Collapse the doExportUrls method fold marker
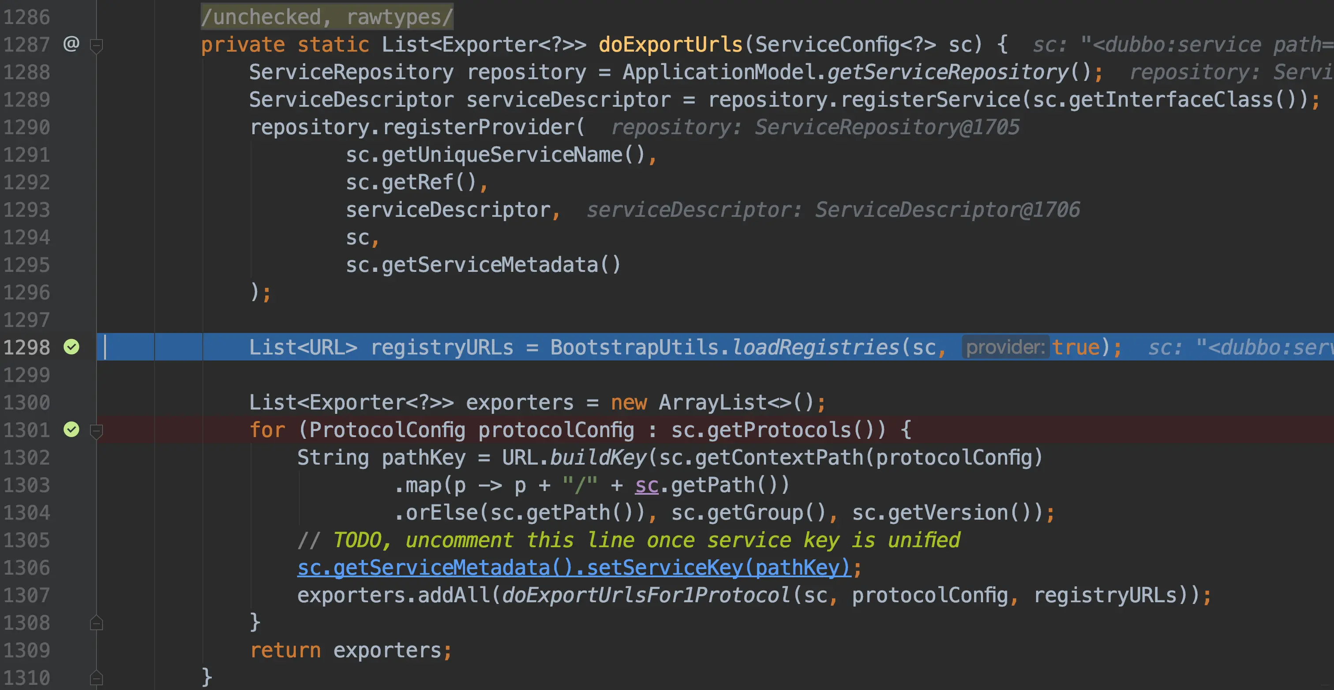This screenshot has width=1334, height=690. click(x=96, y=45)
